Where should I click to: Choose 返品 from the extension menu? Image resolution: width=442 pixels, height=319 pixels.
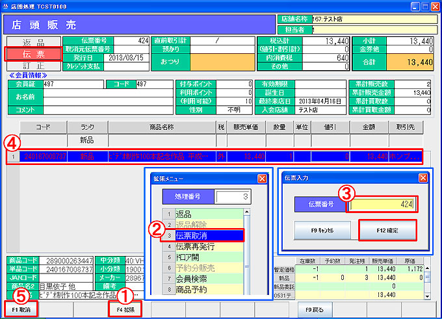coord(201,213)
